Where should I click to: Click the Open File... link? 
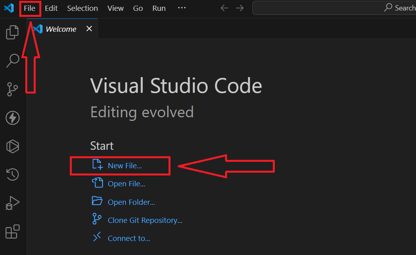point(126,184)
